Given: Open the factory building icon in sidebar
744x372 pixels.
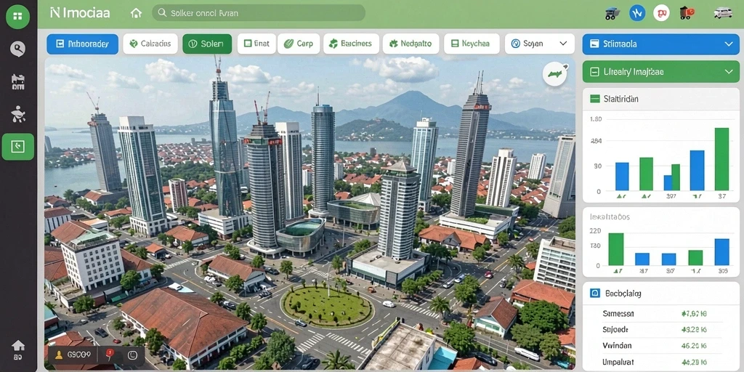Looking at the screenshot, I should point(17,82).
